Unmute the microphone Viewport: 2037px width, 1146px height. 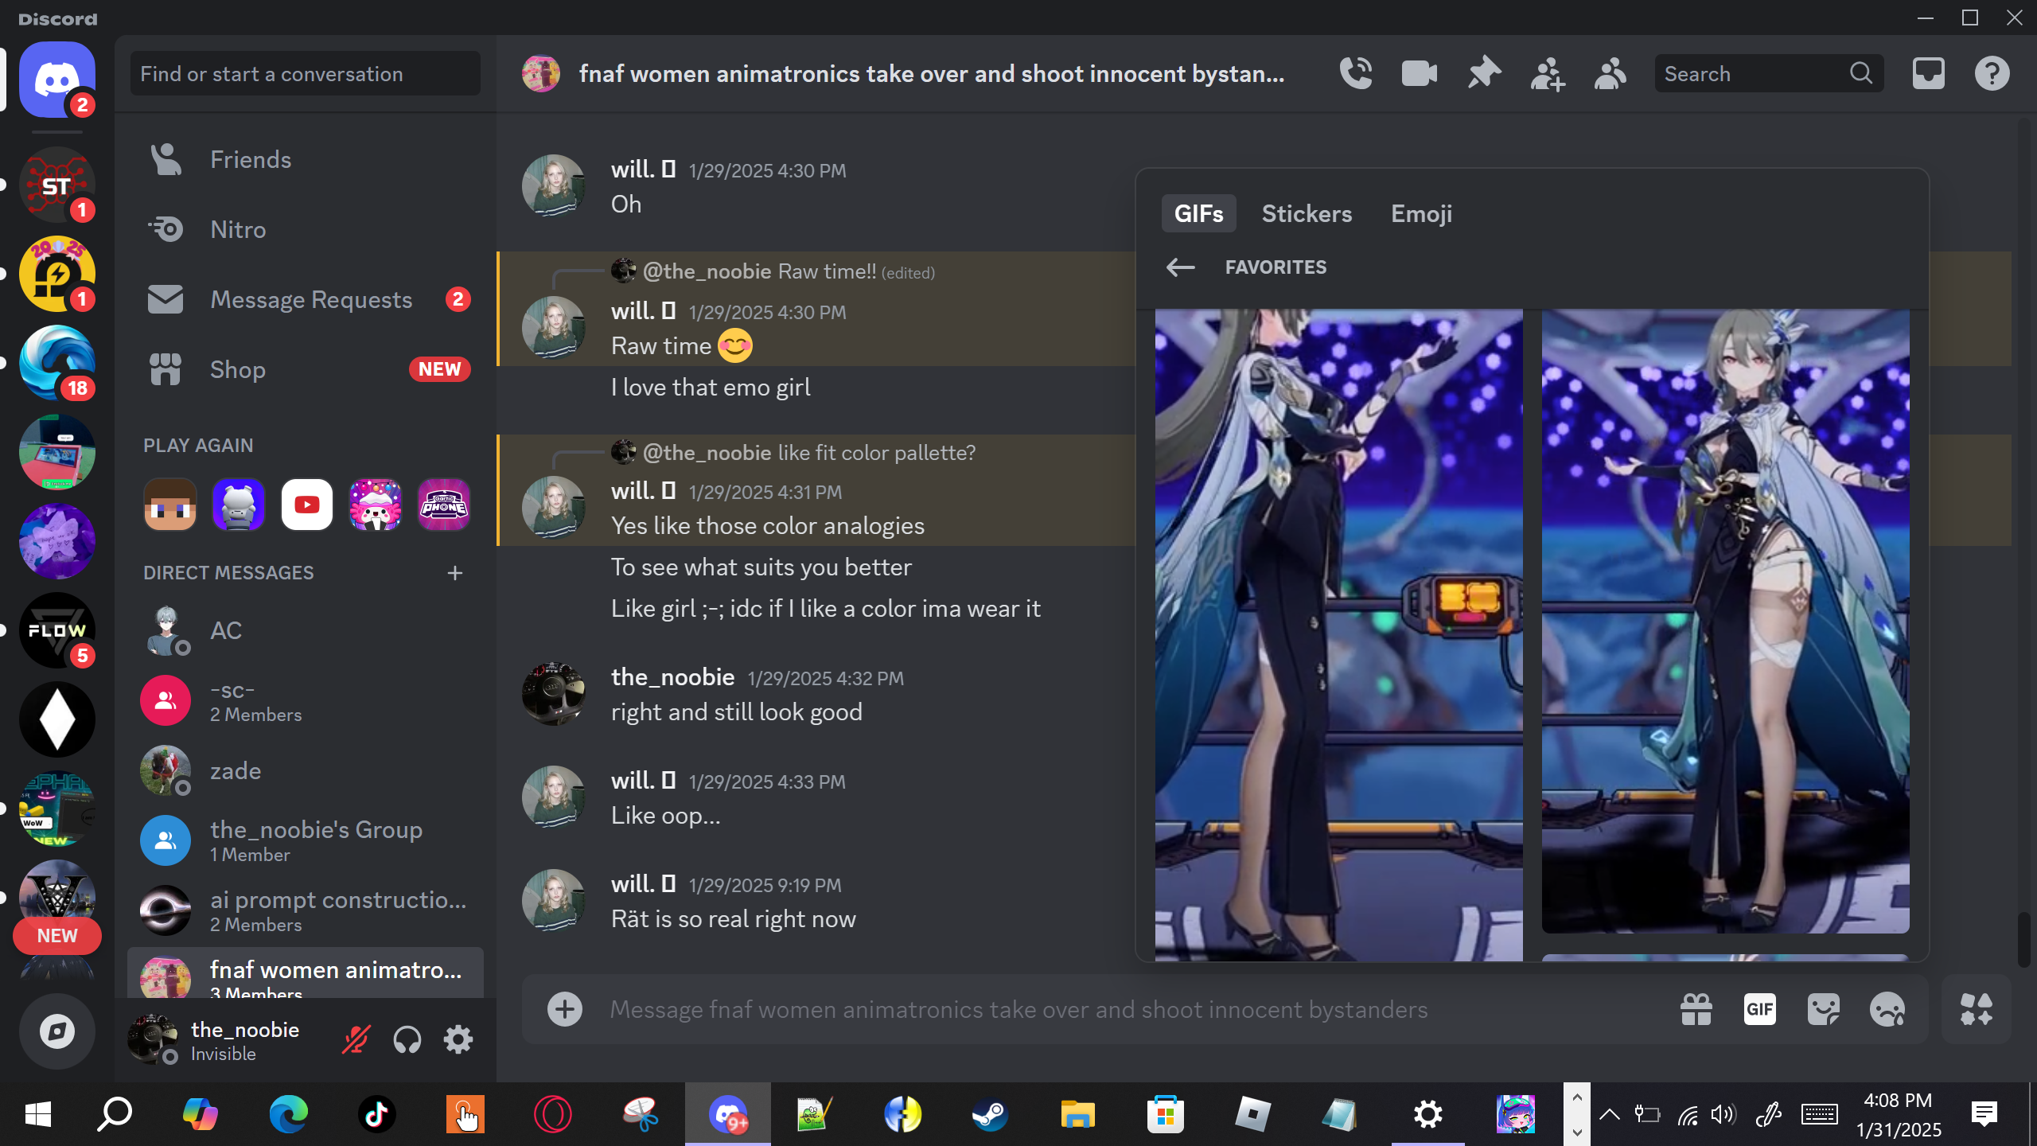(x=356, y=1039)
